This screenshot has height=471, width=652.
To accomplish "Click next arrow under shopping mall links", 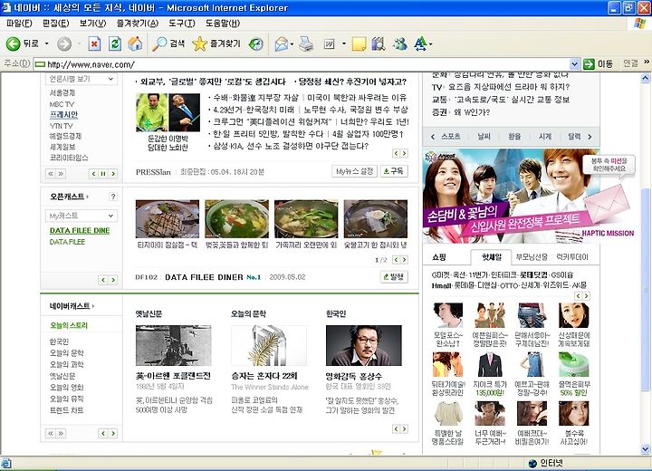I will tap(586, 296).
